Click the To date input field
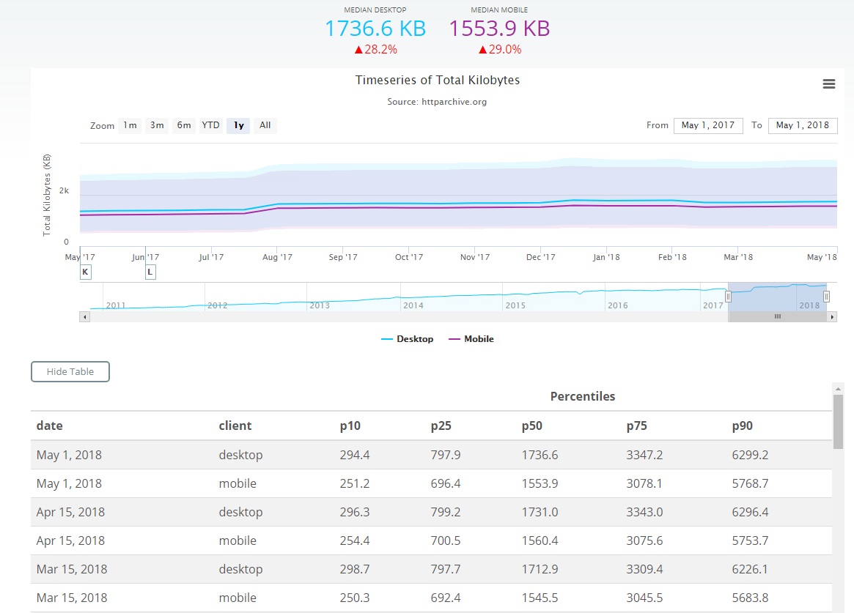 click(x=803, y=125)
